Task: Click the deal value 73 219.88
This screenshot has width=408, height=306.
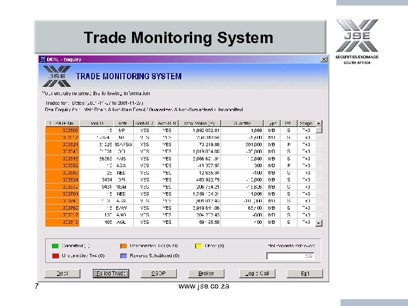Action: pos(199,144)
